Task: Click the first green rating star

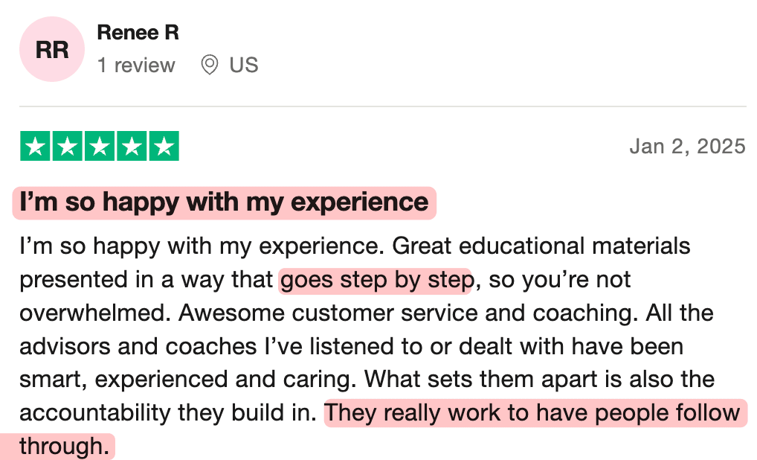Action: 36,147
